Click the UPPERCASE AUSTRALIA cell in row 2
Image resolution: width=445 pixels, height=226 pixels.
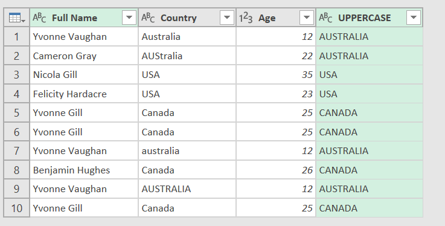pos(370,56)
